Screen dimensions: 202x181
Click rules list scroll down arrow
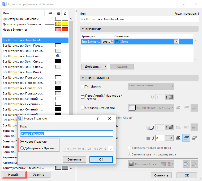pos(71,168)
